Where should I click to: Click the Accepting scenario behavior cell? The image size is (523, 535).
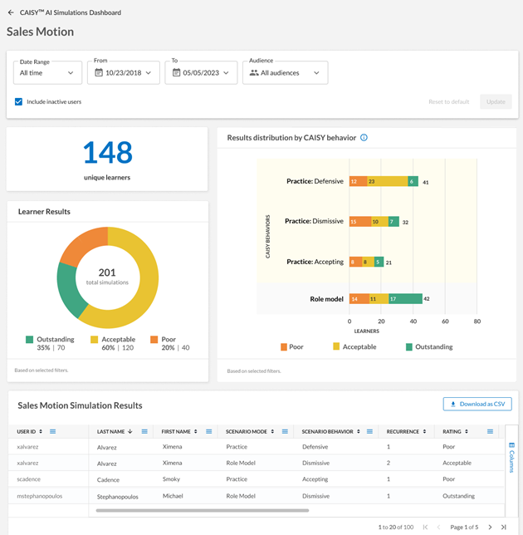click(x=315, y=479)
